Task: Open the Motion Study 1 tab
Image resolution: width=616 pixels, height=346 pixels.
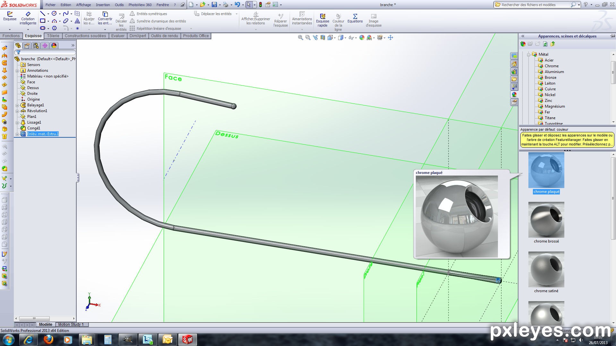Action: (x=71, y=325)
